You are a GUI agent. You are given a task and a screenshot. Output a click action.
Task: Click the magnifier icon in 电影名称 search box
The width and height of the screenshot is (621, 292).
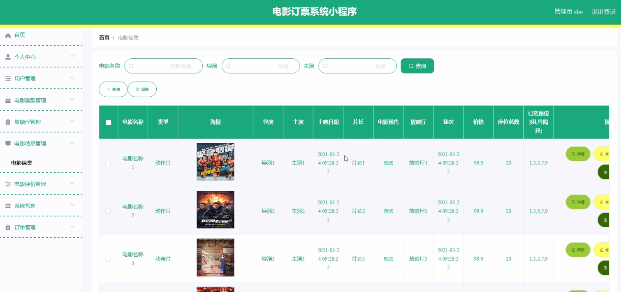click(x=131, y=66)
